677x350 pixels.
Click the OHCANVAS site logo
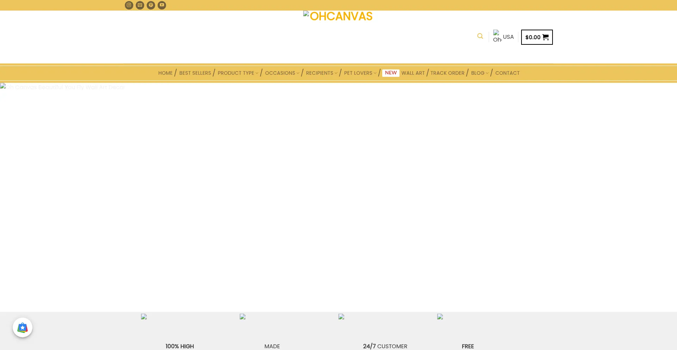(338, 16)
